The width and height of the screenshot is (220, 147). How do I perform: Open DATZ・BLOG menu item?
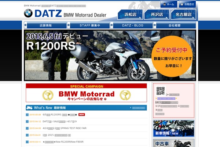[131, 25]
